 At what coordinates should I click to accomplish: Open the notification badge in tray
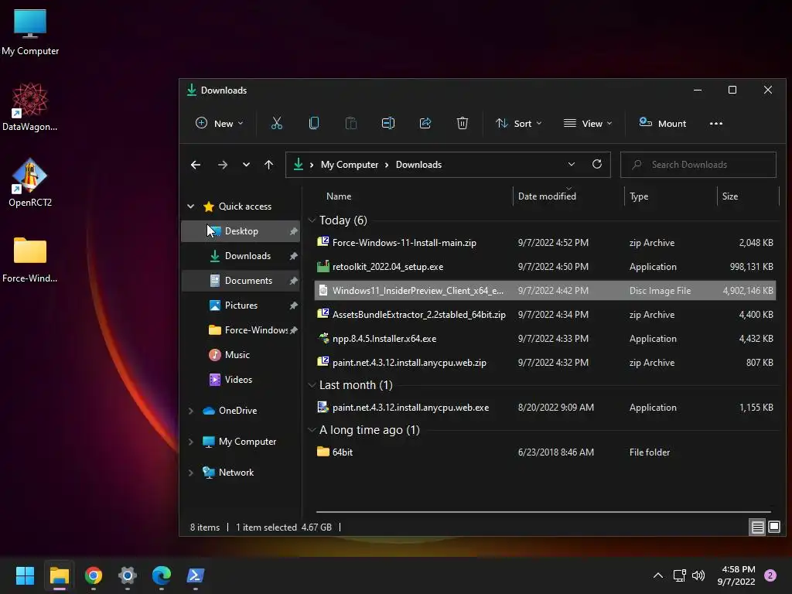point(770,575)
